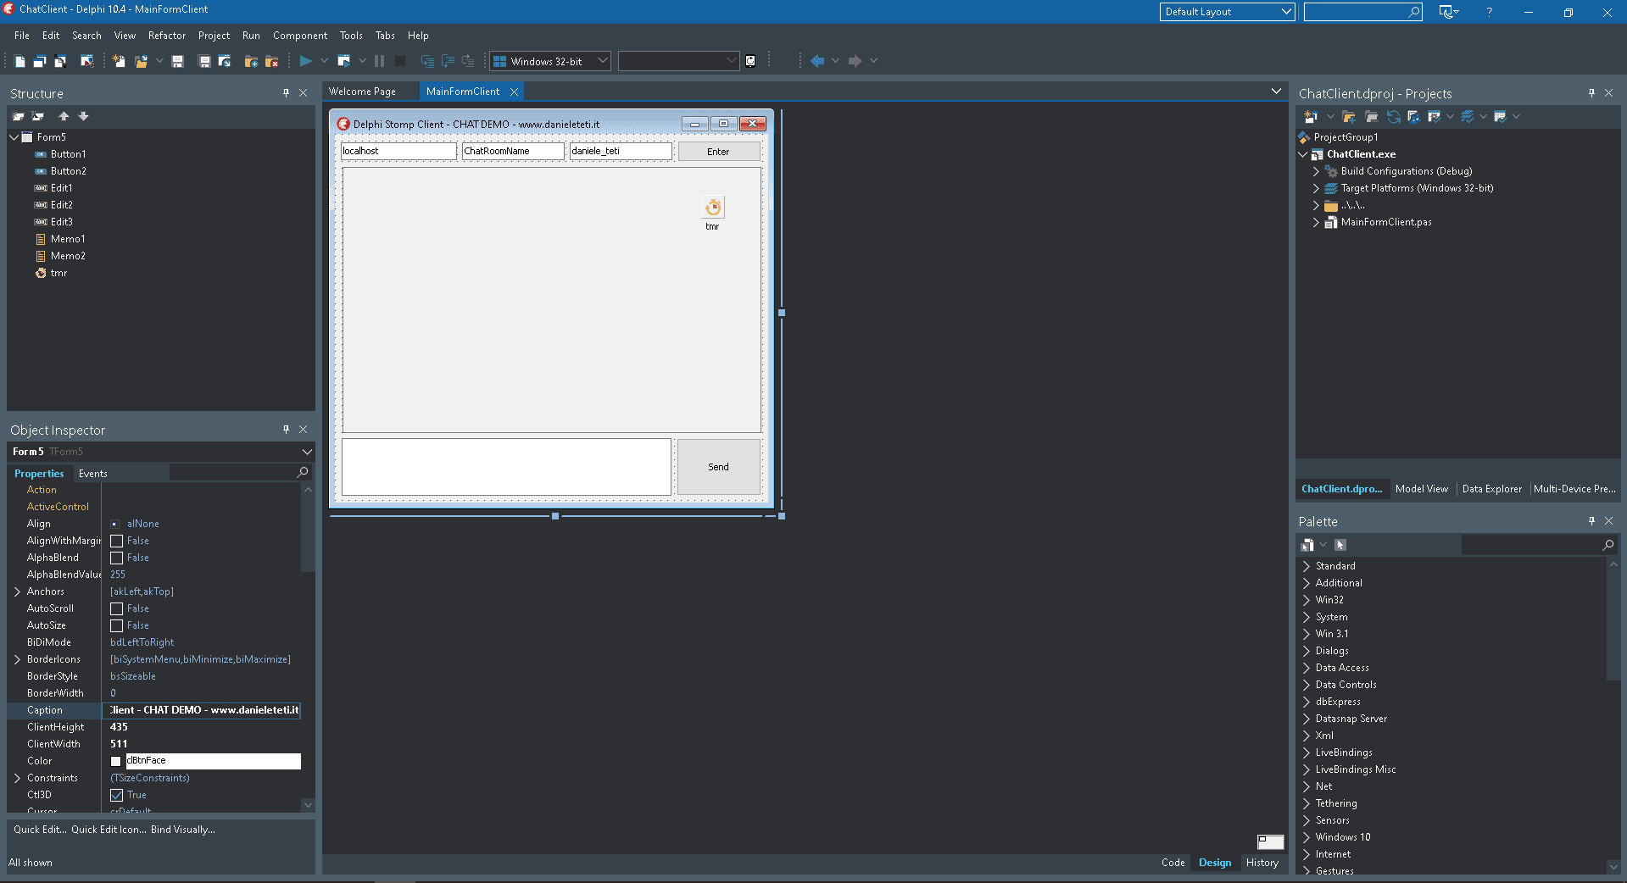Click the search icon in Object Inspector
Image resolution: width=1627 pixels, height=883 pixels.
303,473
